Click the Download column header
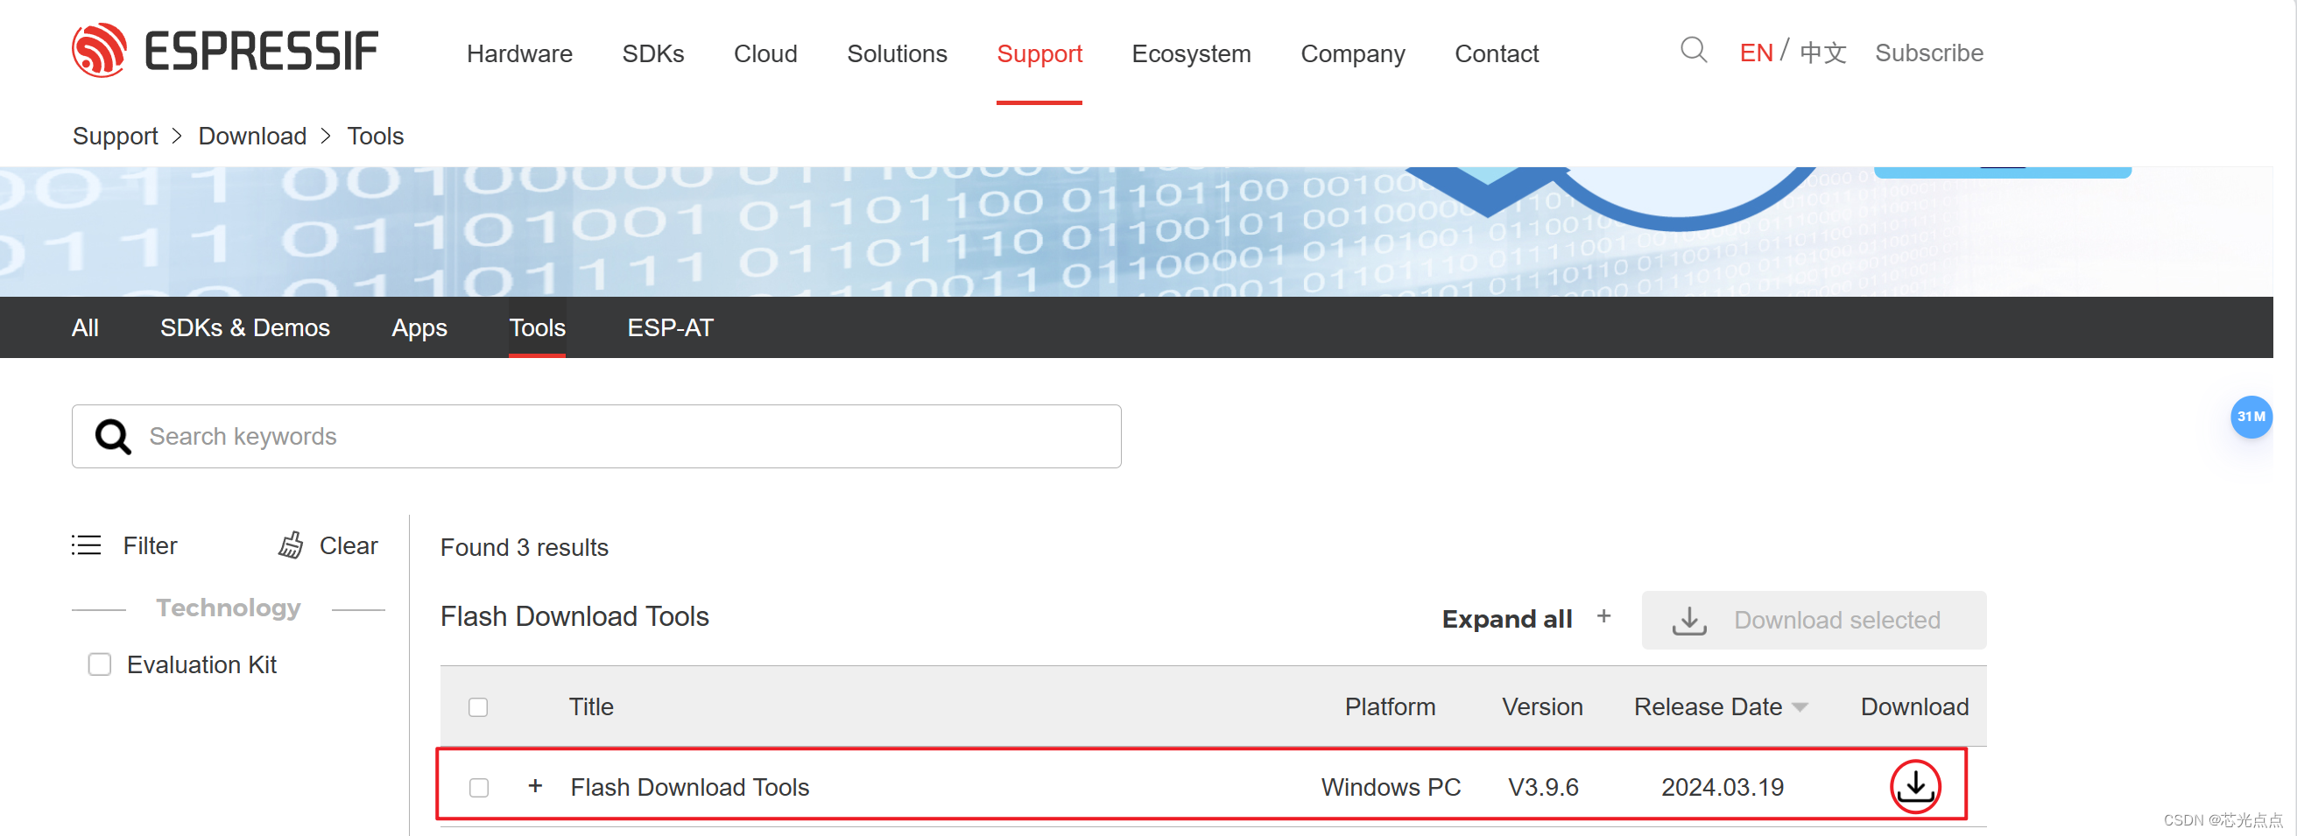The width and height of the screenshot is (2297, 836). pyautogui.click(x=1914, y=707)
